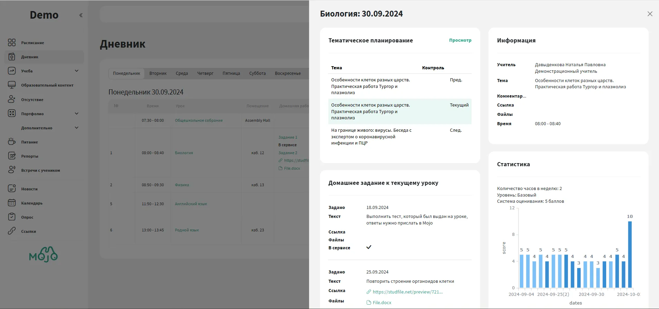Expand the Портфолио menu chevron

(77, 113)
